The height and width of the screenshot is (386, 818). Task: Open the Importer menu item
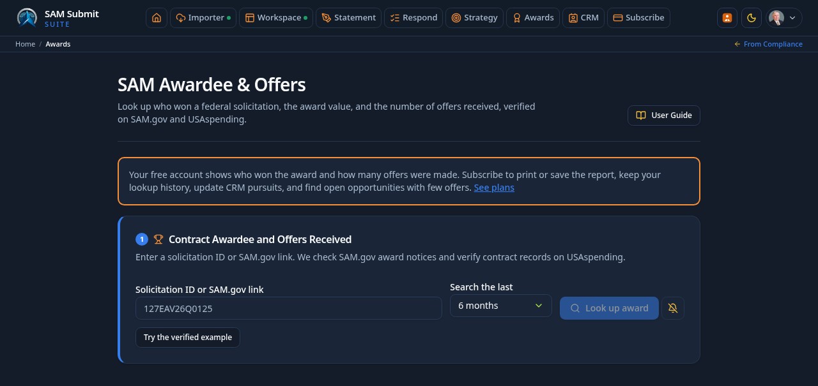click(203, 18)
